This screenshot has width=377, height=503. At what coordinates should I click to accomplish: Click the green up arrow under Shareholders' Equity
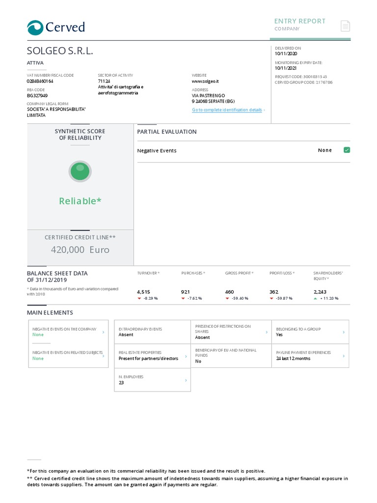pos(315,298)
